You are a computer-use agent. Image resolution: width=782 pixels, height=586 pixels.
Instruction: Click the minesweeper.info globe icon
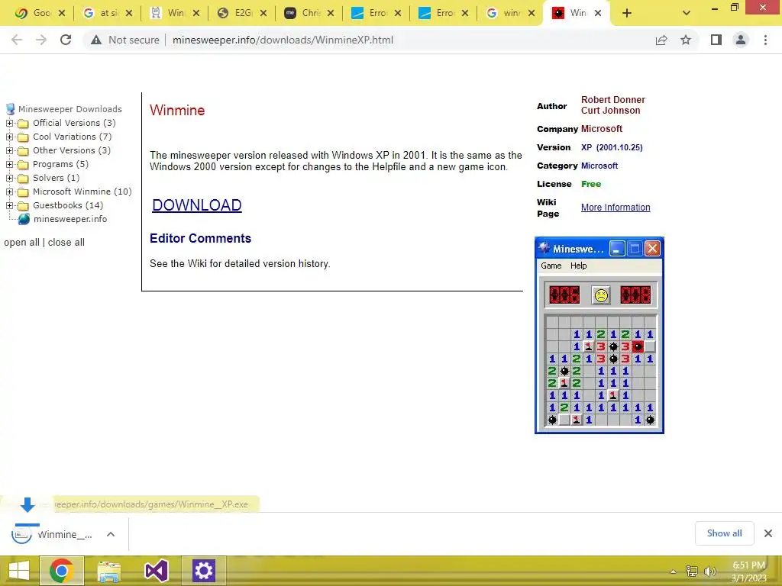24,219
